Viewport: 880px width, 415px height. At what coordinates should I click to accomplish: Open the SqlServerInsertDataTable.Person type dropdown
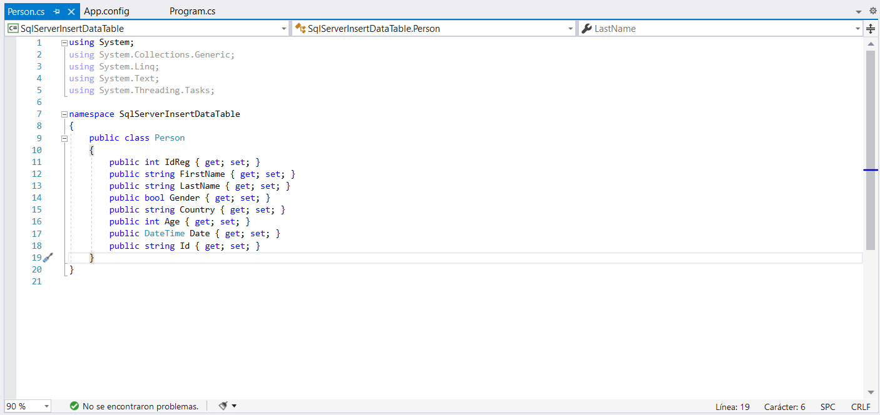(570, 29)
